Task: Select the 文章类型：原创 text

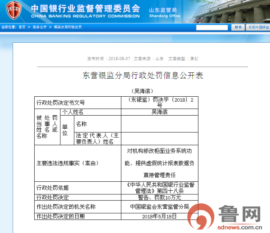Action: 183,58
